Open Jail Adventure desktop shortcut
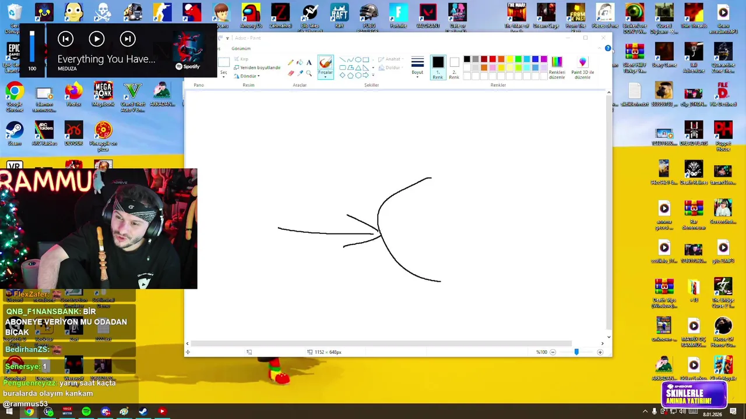The width and height of the screenshot is (746, 419). [x=694, y=58]
